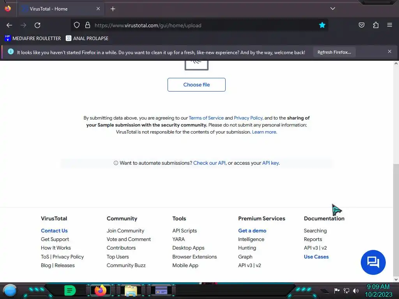Open the YARA tools link
This screenshot has width=399, height=299.
(x=178, y=239)
